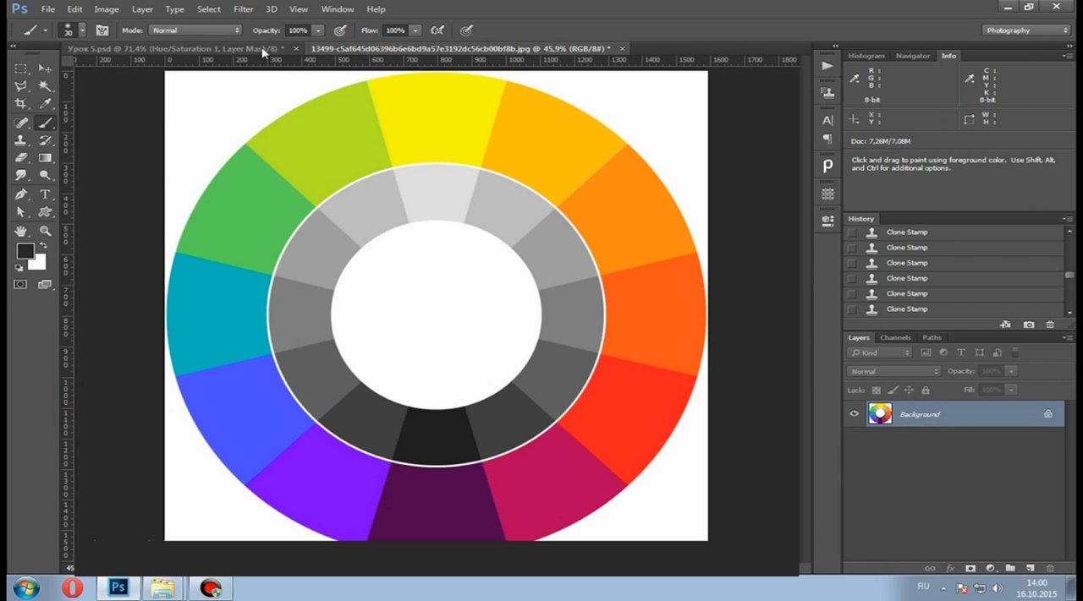Screen dimensions: 1083x601
Task: Open the layer filter Kind dropdown
Action: (x=881, y=352)
